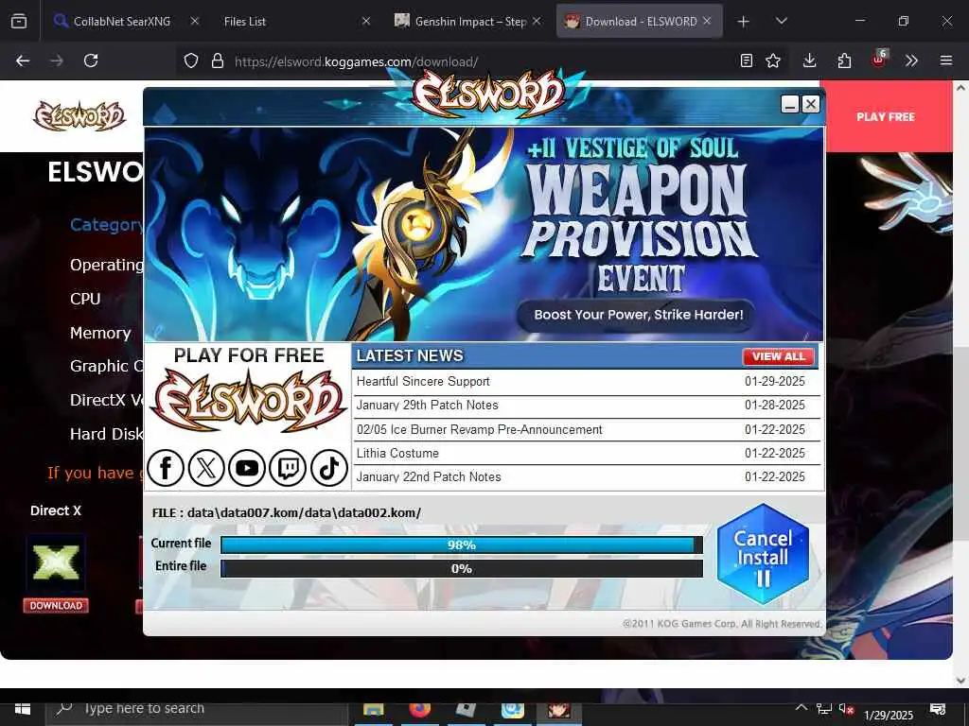The width and height of the screenshot is (969, 726).
Task: Select the Download - ELSWORD tab
Action: (641, 22)
